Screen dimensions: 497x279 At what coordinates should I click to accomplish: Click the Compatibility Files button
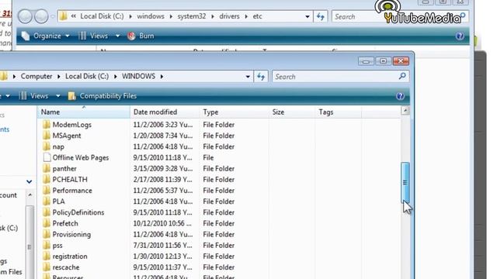point(103,96)
